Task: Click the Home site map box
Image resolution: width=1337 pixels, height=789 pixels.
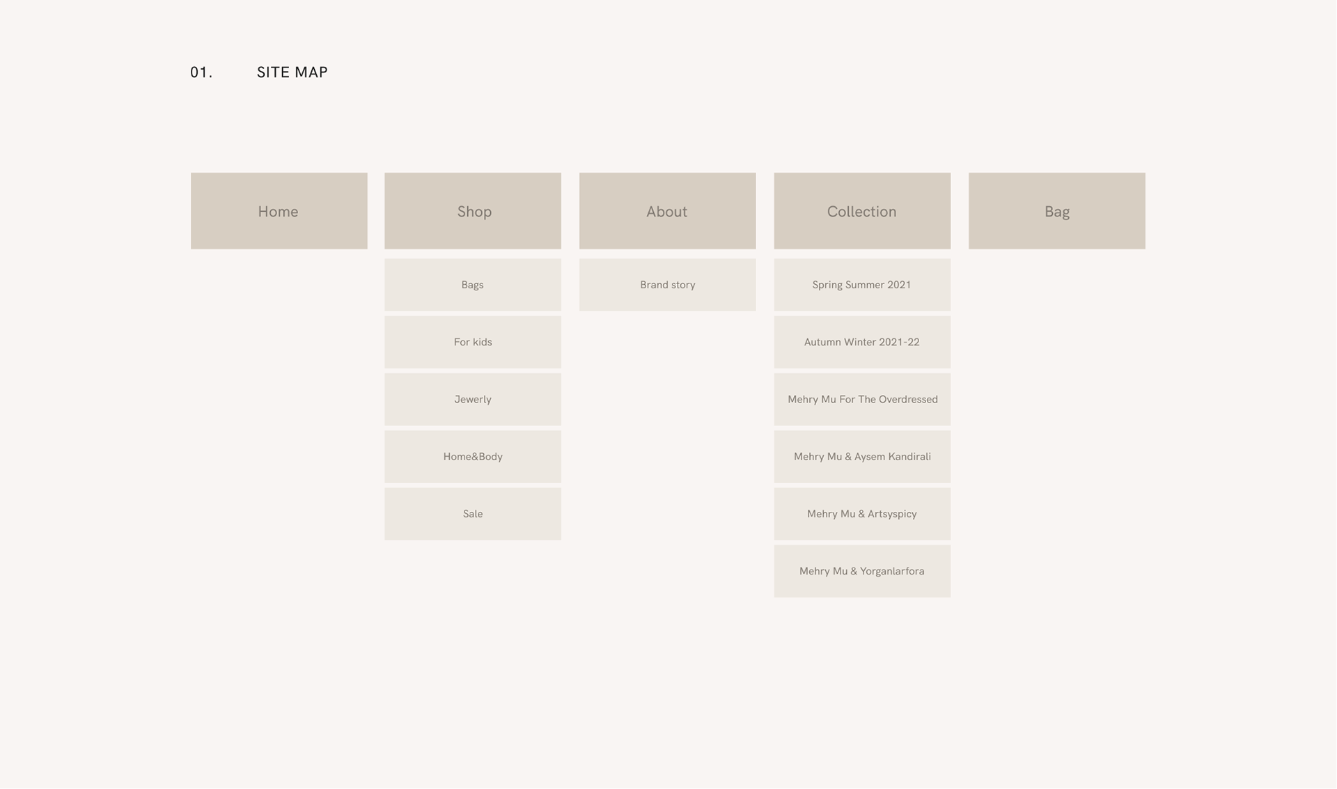Action: point(279,211)
